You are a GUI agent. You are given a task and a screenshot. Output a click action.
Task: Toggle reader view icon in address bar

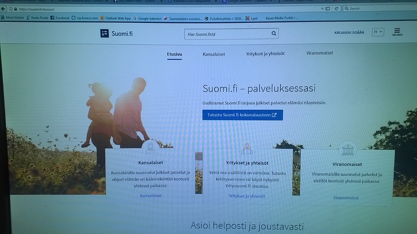tap(328, 9)
